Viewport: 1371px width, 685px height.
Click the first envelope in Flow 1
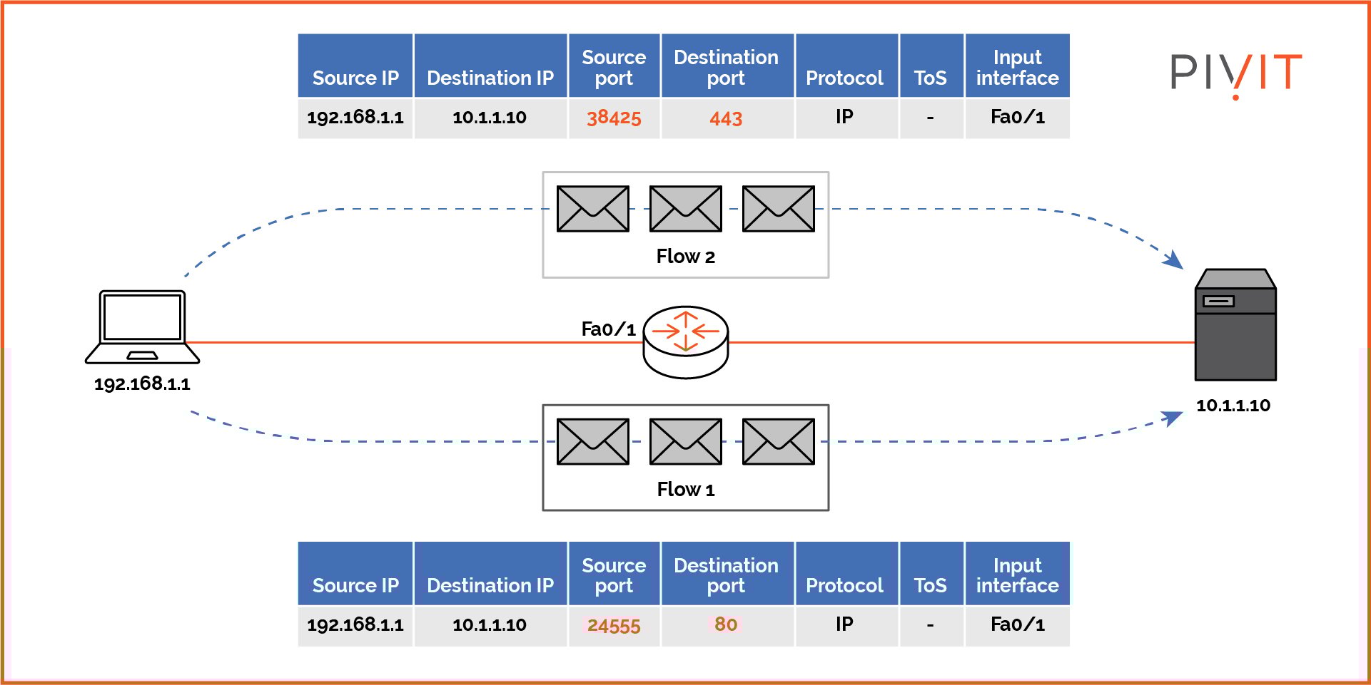point(592,440)
